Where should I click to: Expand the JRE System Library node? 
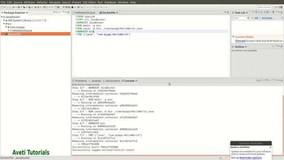(x=4, y=20)
